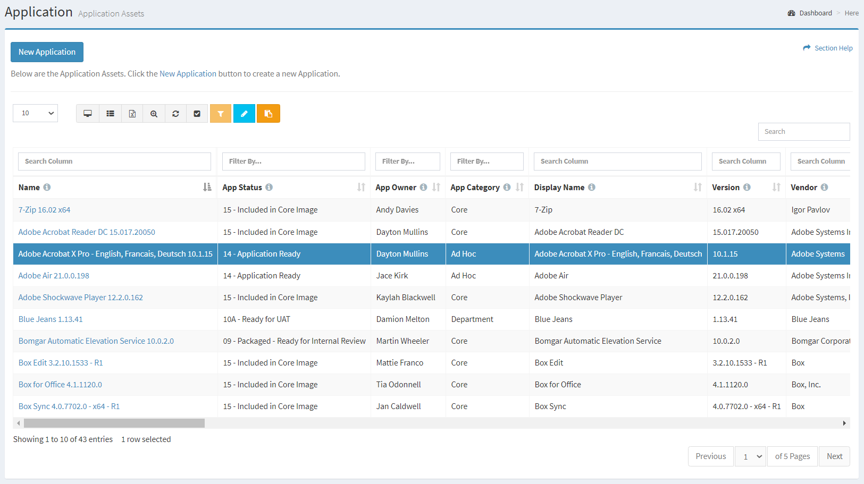Click the Version Search Column field
The image size is (864, 484).
pyautogui.click(x=746, y=162)
